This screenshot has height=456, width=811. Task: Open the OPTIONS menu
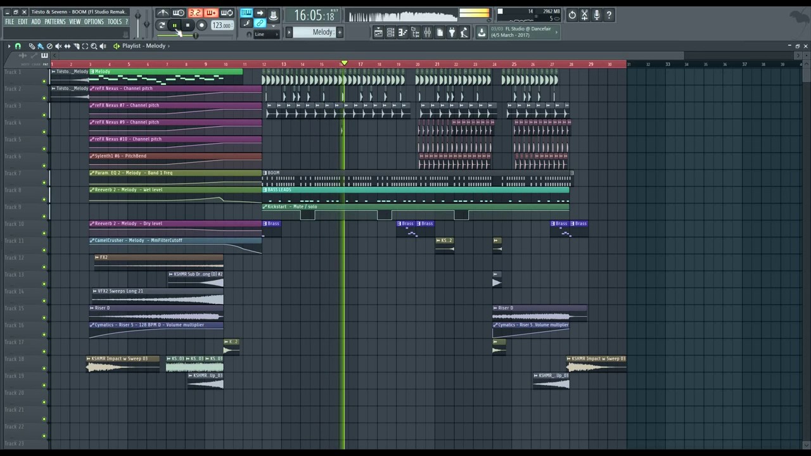(94, 22)
